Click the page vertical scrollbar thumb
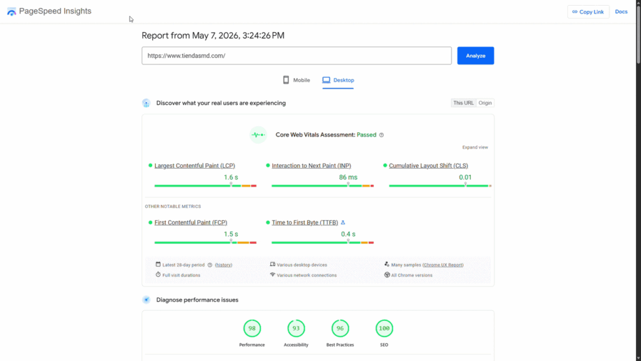 click(x=638, y=34)
